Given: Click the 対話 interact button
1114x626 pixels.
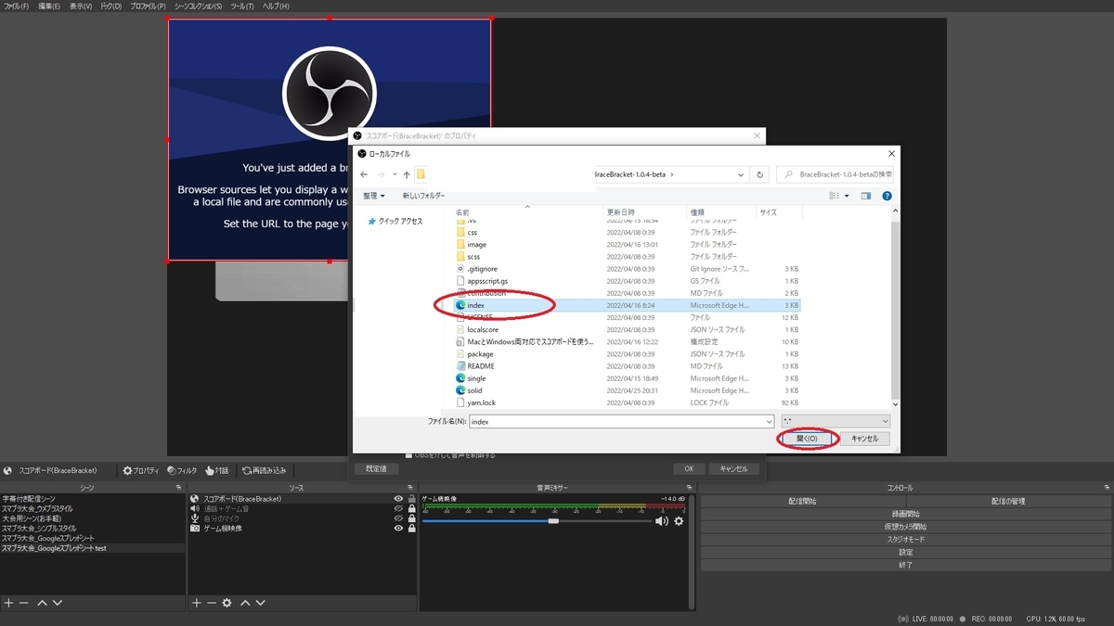Looking at the screenshot, I should tap(217, 470).
